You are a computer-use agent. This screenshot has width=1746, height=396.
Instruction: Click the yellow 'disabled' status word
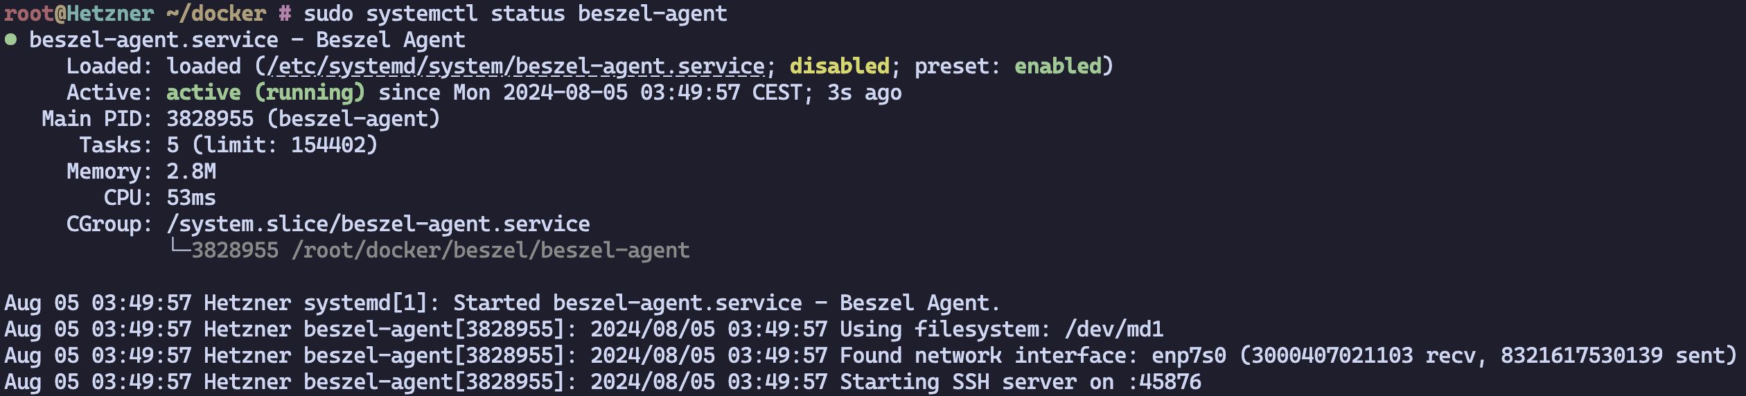point(839,66)
